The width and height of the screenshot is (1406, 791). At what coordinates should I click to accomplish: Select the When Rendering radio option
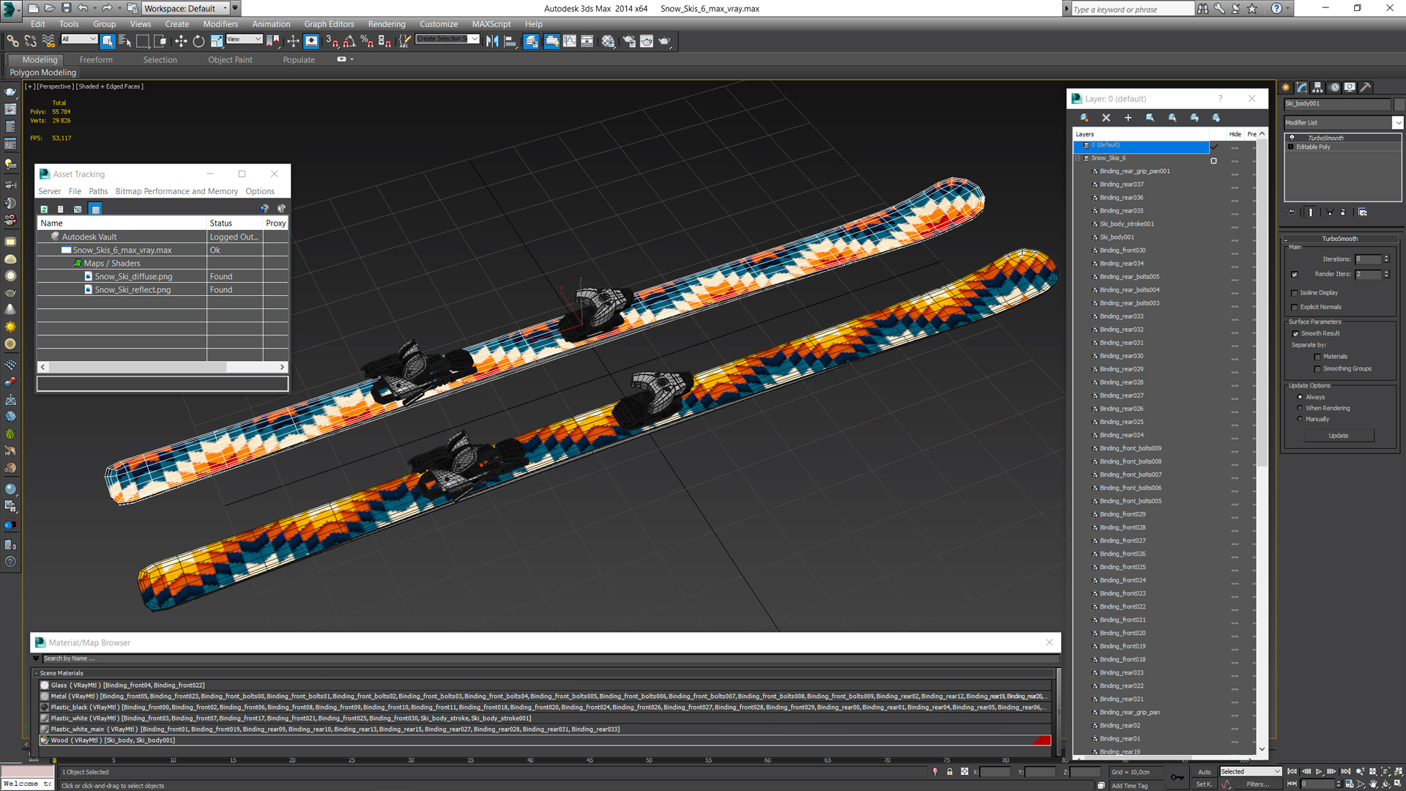pyautogui.click(x=1300, y=408)
